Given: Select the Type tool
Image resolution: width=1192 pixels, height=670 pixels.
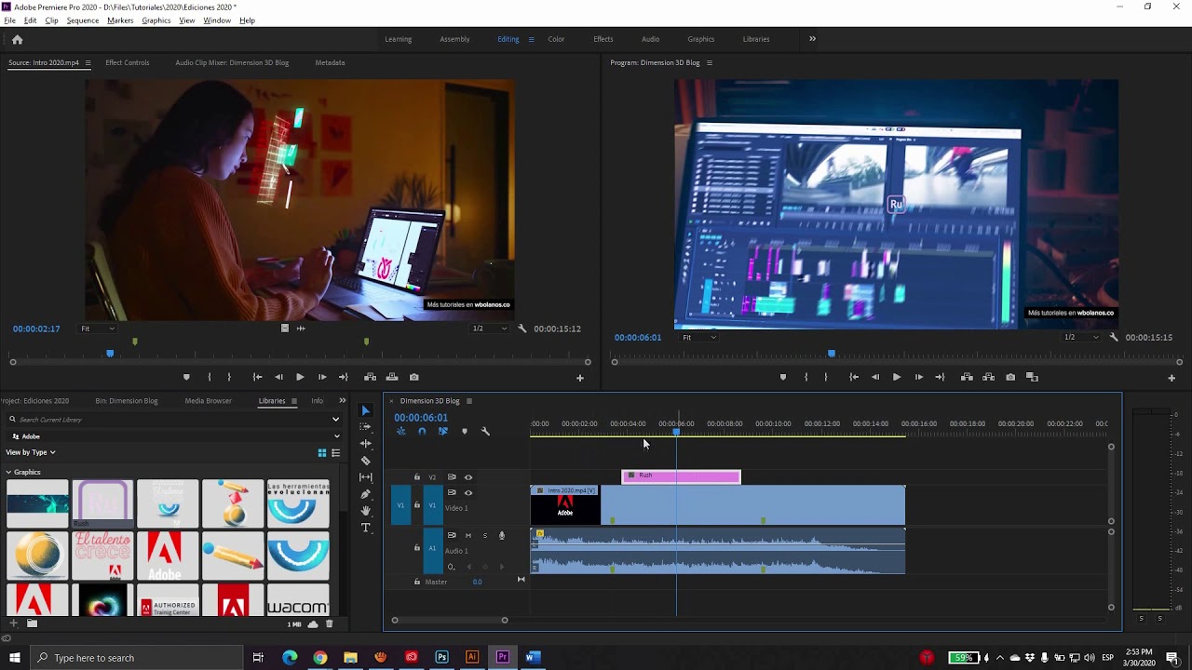Looking at the screenshot, I should (x=365, y=528).
